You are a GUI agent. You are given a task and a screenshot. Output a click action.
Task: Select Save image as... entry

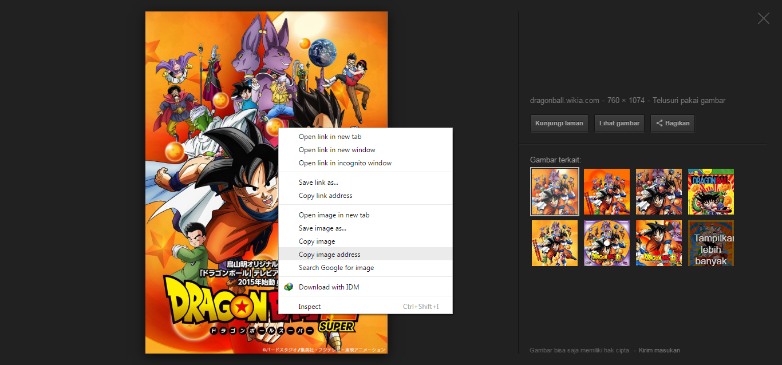(x=365, y=228)
